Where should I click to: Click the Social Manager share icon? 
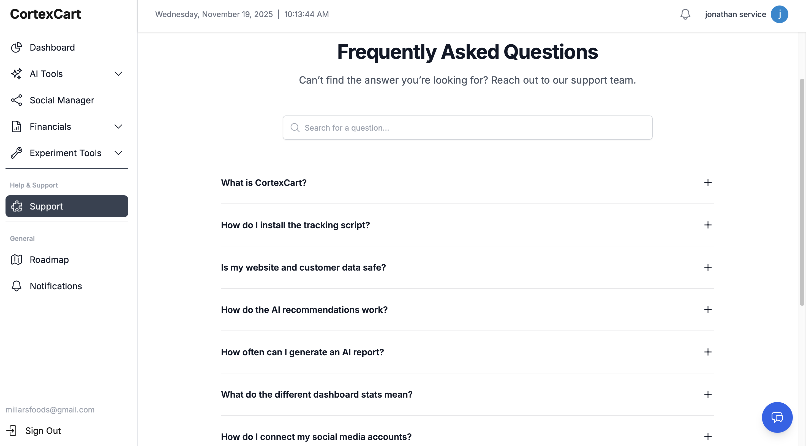pos(17,100)
